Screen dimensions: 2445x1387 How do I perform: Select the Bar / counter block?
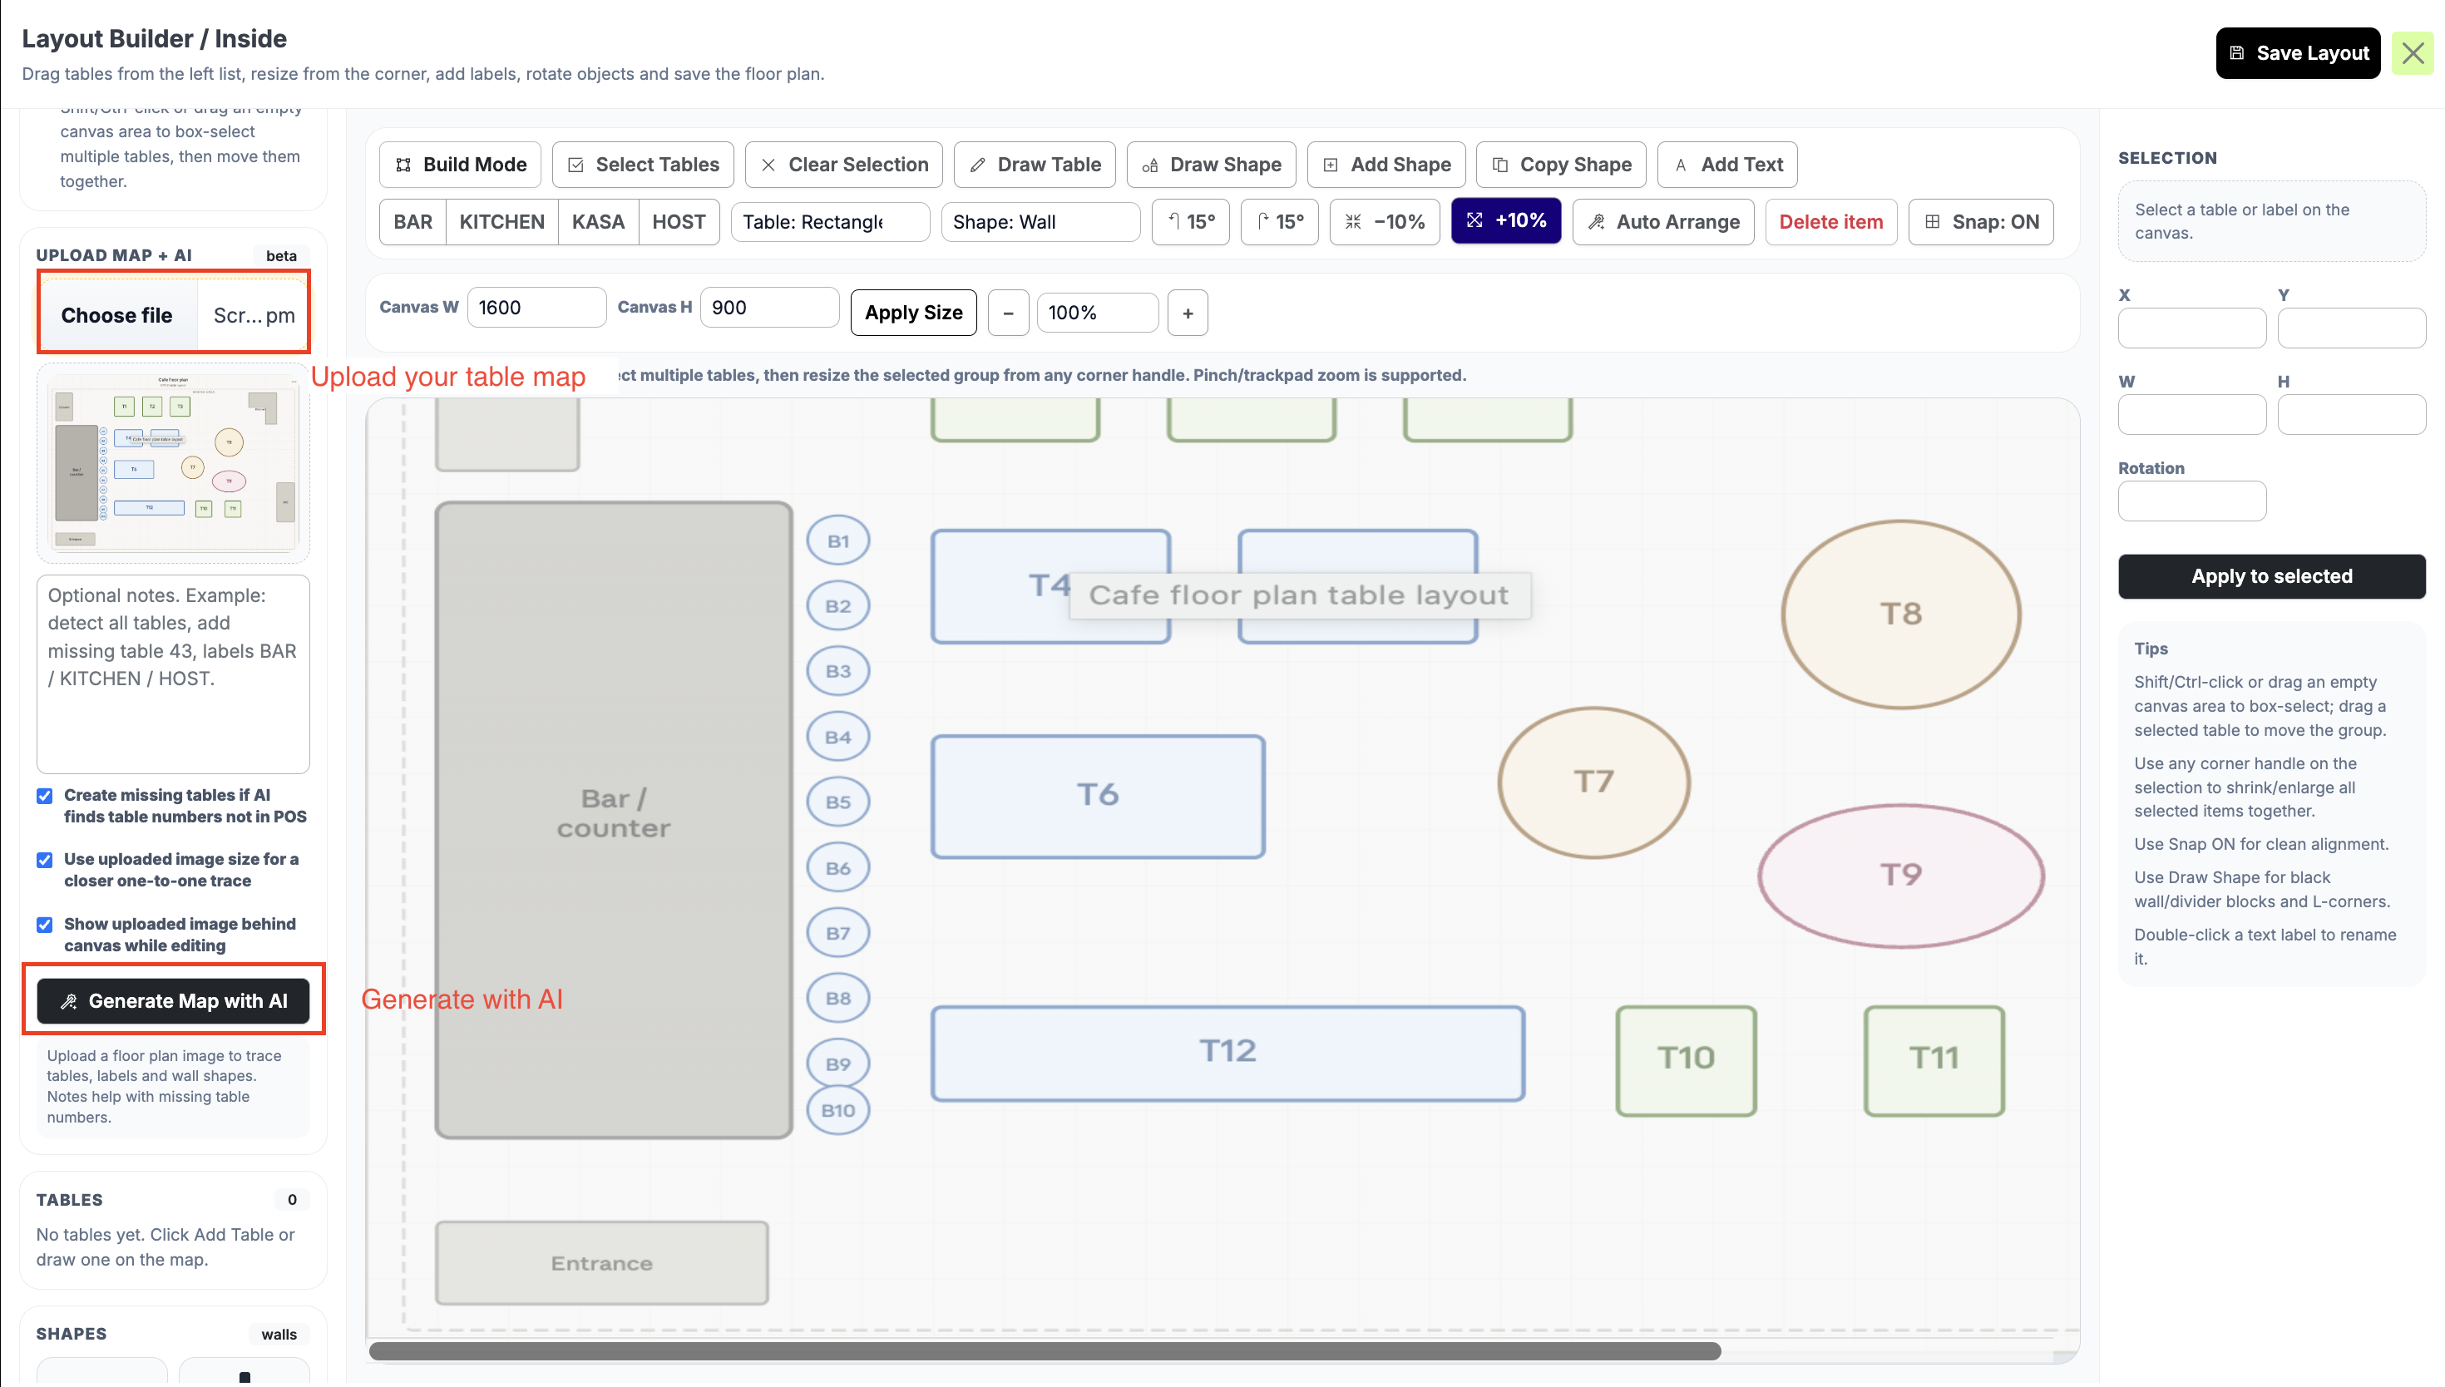[x=615, y=819]
